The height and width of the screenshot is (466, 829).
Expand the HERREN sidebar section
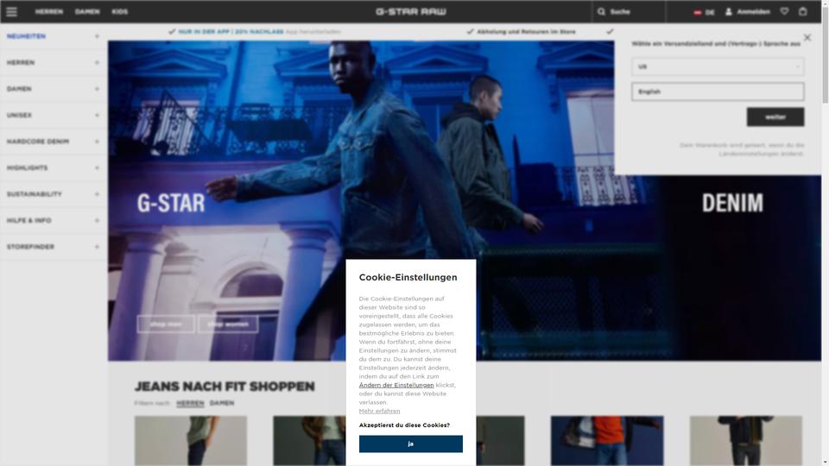(97, 62)
